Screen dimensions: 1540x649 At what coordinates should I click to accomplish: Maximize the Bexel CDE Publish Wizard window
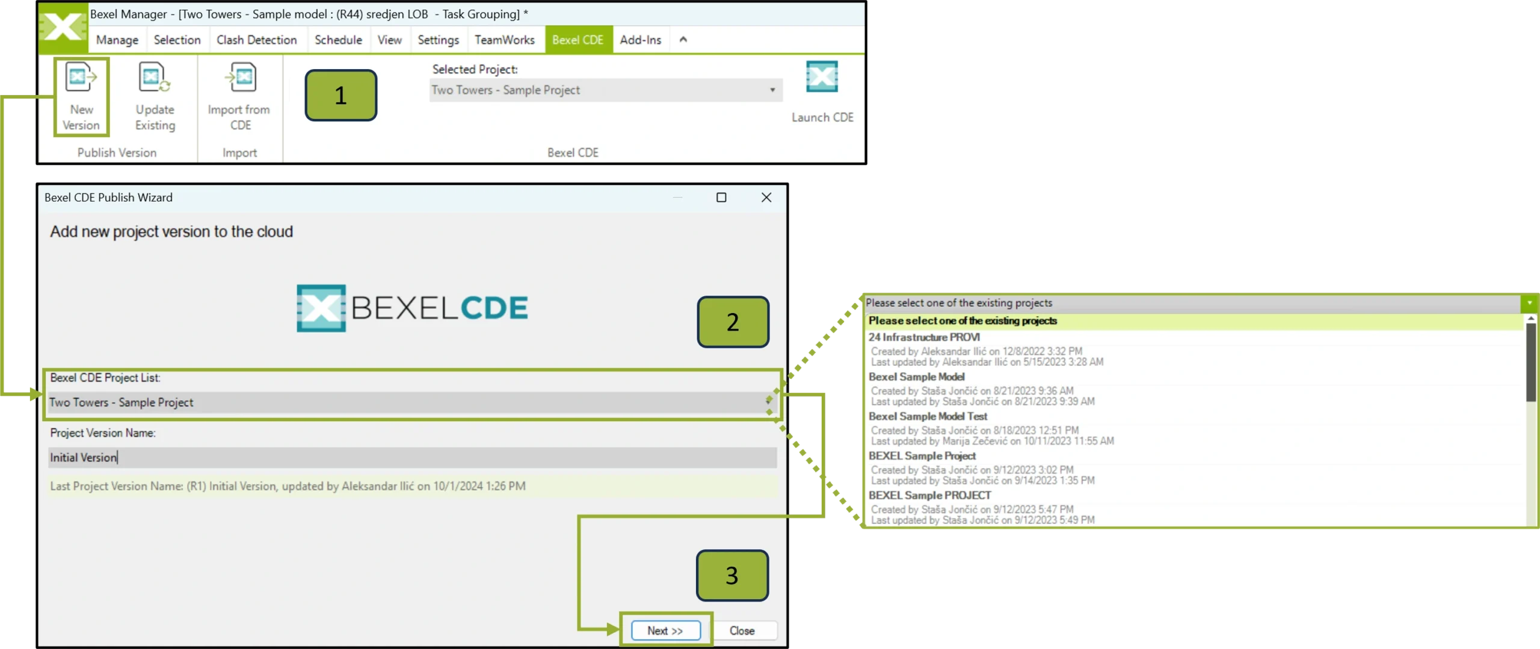tap(721, 198)
